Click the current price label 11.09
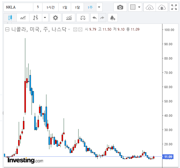The width and height of the screenshot is (180, 168). 168,157
